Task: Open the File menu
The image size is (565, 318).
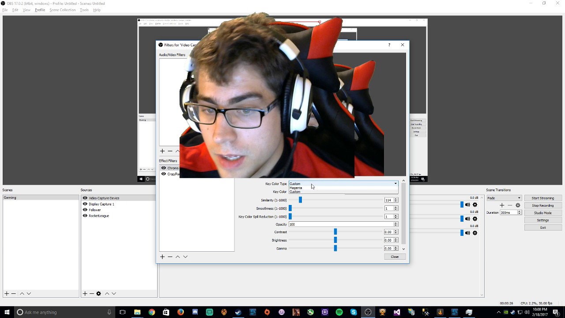Action: 5,10
